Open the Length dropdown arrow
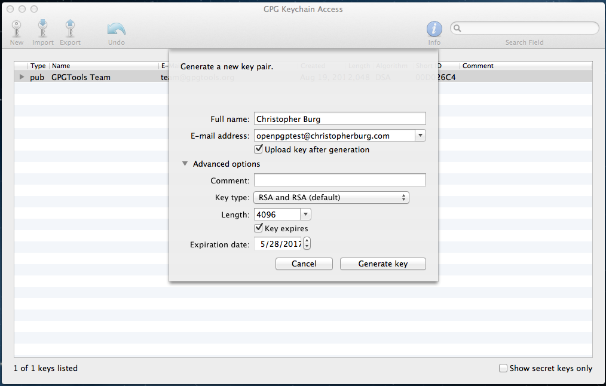 click(x=305, y=215)
